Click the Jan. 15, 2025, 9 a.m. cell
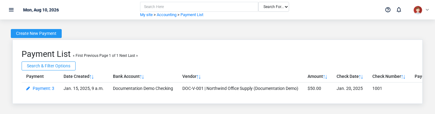The width and height of the screenshot is (435, 114). point(84,88)
